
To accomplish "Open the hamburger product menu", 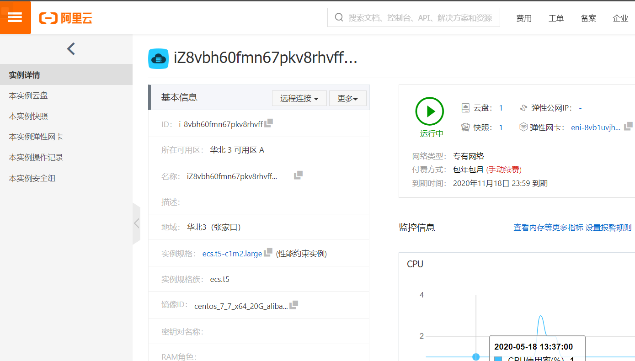I will tap(15, 17).
